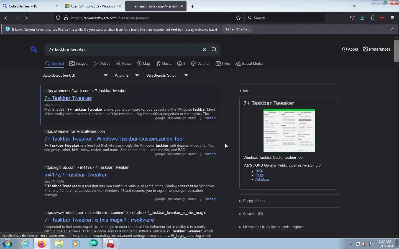Screen dimensions: 399x249
Task: Click the SearXNG logo magnifier icon
Action: click(x=34, y=50)
